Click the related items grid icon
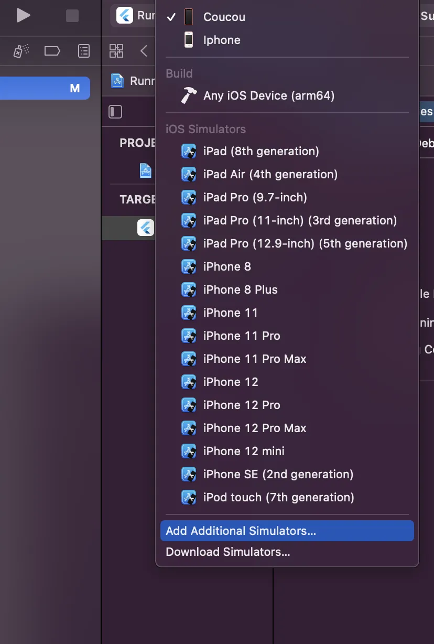Screen dimensions: 434x644 [x=116, y=51]
